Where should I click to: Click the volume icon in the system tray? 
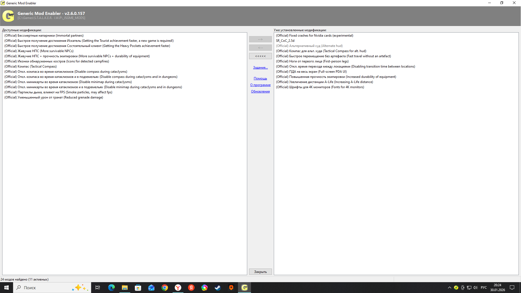(x=475, y=288)
